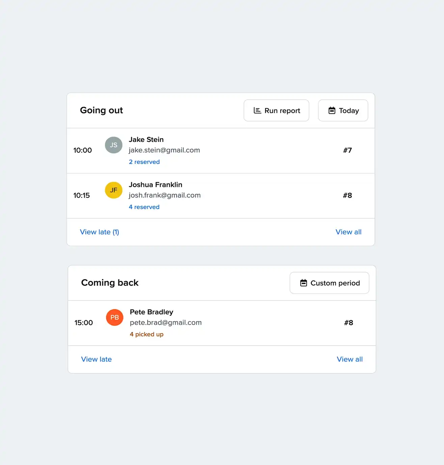Open View late (1) in Going out
Viewport: 444px width, 465px height.
click(x=100, y=232)
